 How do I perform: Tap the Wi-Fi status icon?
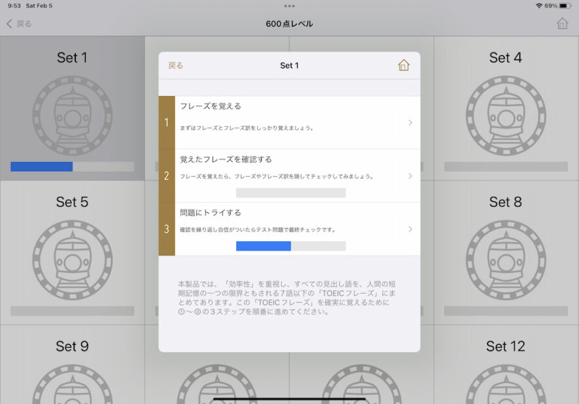tap(539, 6)
